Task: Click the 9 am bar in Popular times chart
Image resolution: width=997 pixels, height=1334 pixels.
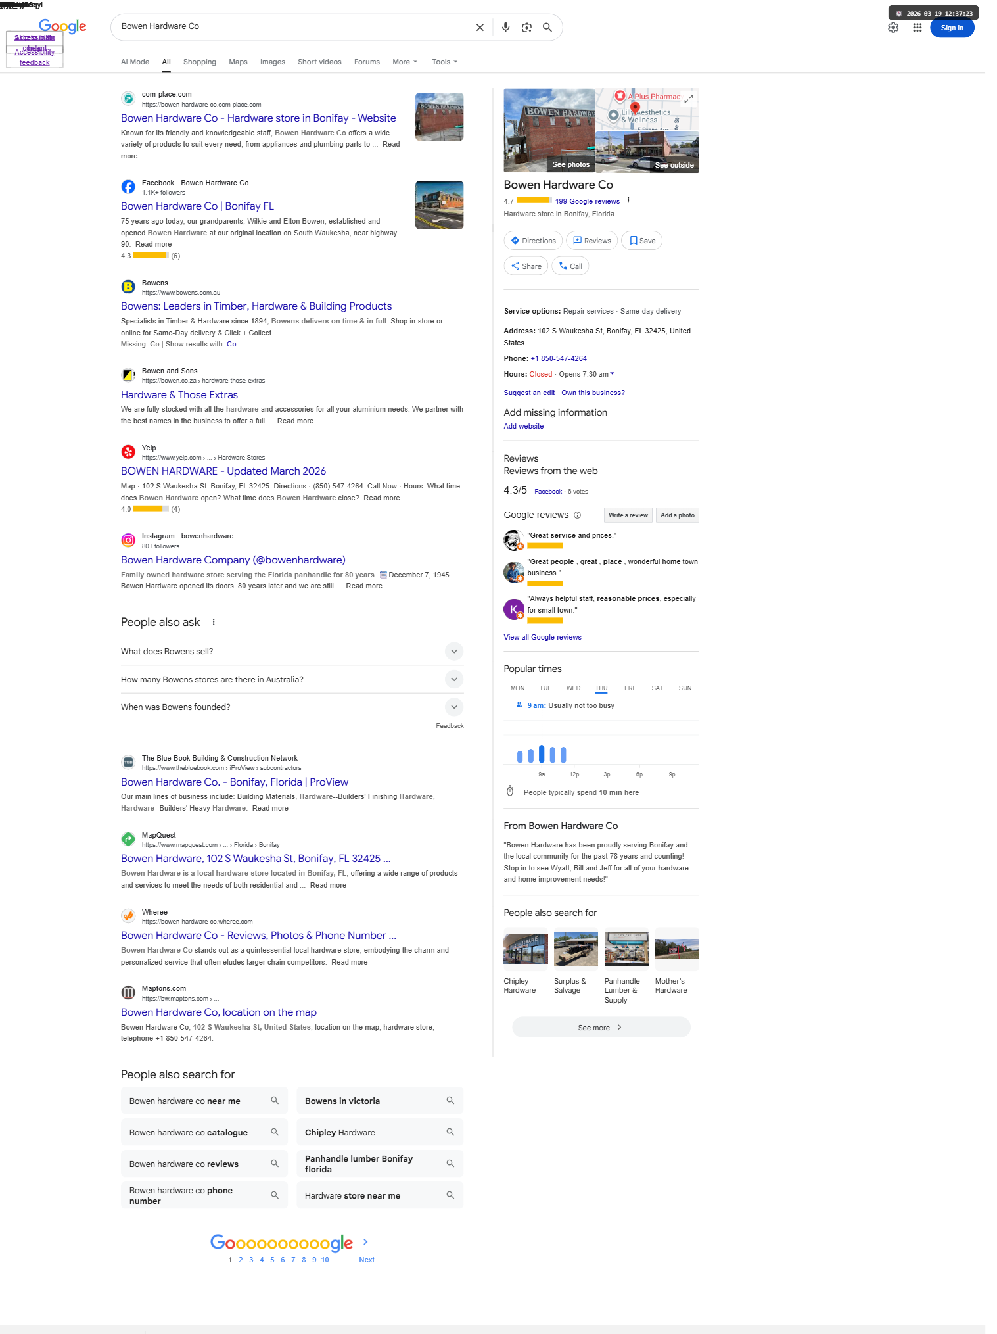Action: coord(542,753)
